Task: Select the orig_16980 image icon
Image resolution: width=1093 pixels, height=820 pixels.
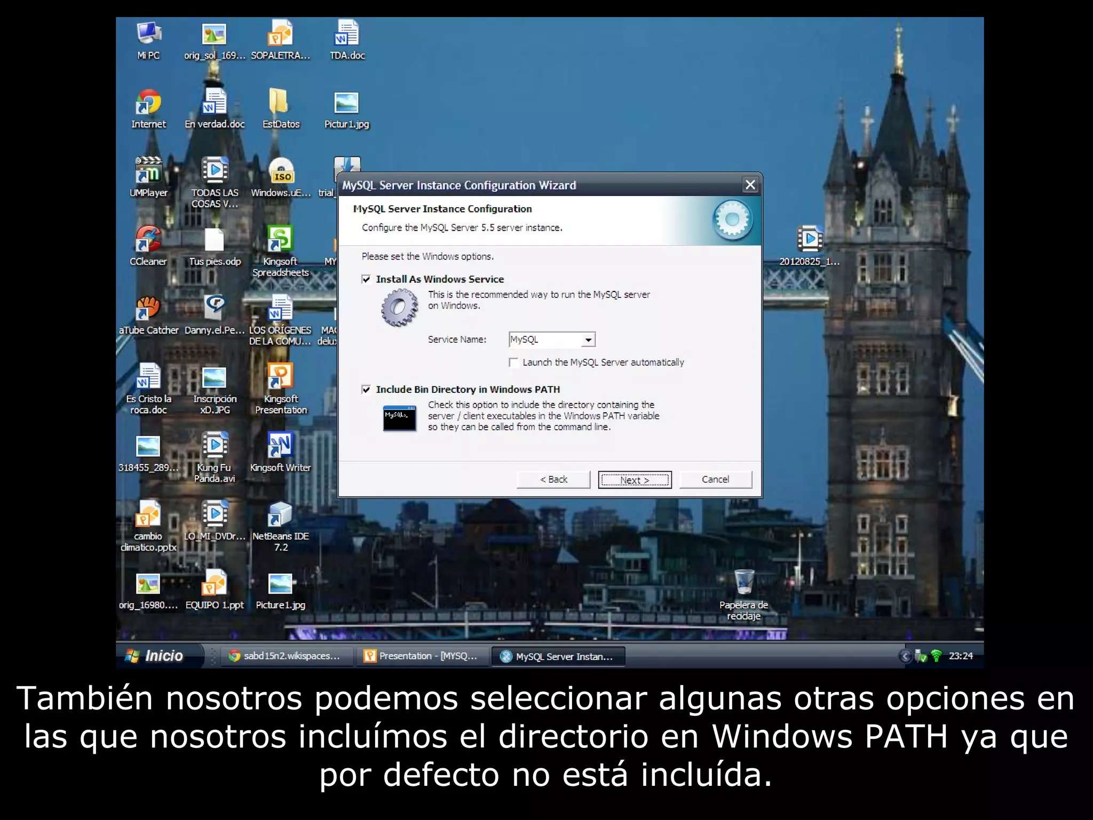Action: [148, 590]
